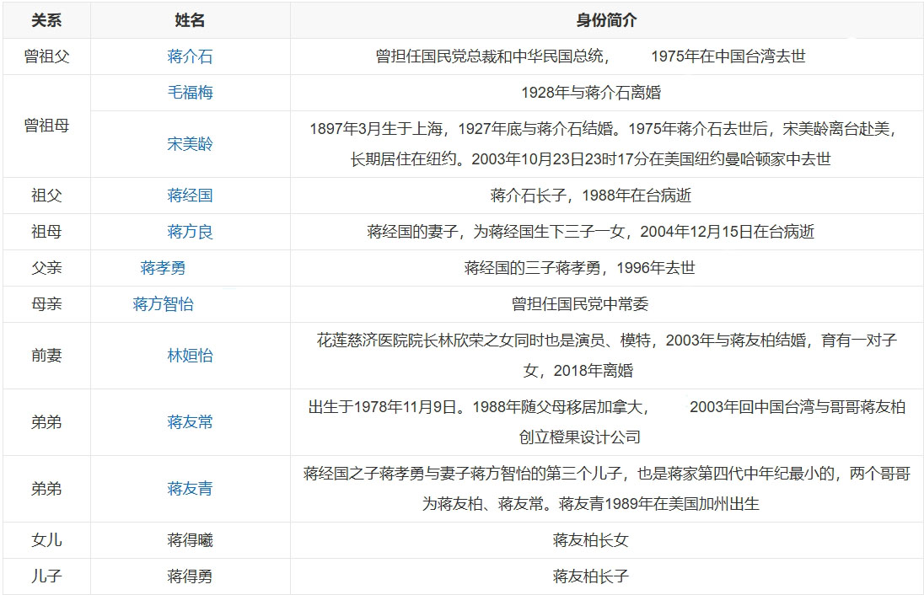Screen dimensions: 924x595
Task: Select the 关系 column header
Action: (x=46, y=20)
